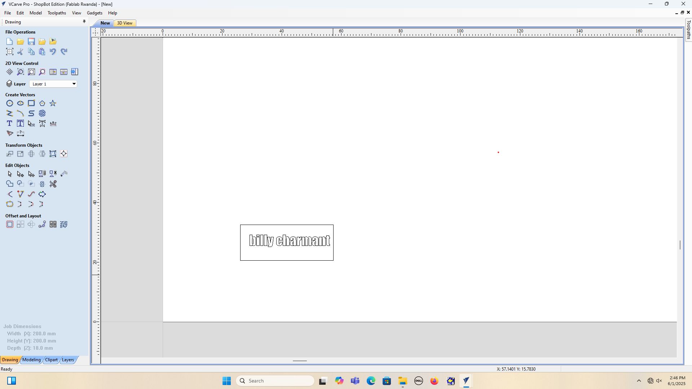Click Text on Curve ABC icon
The image size is (692, 389).
[53, 123]
